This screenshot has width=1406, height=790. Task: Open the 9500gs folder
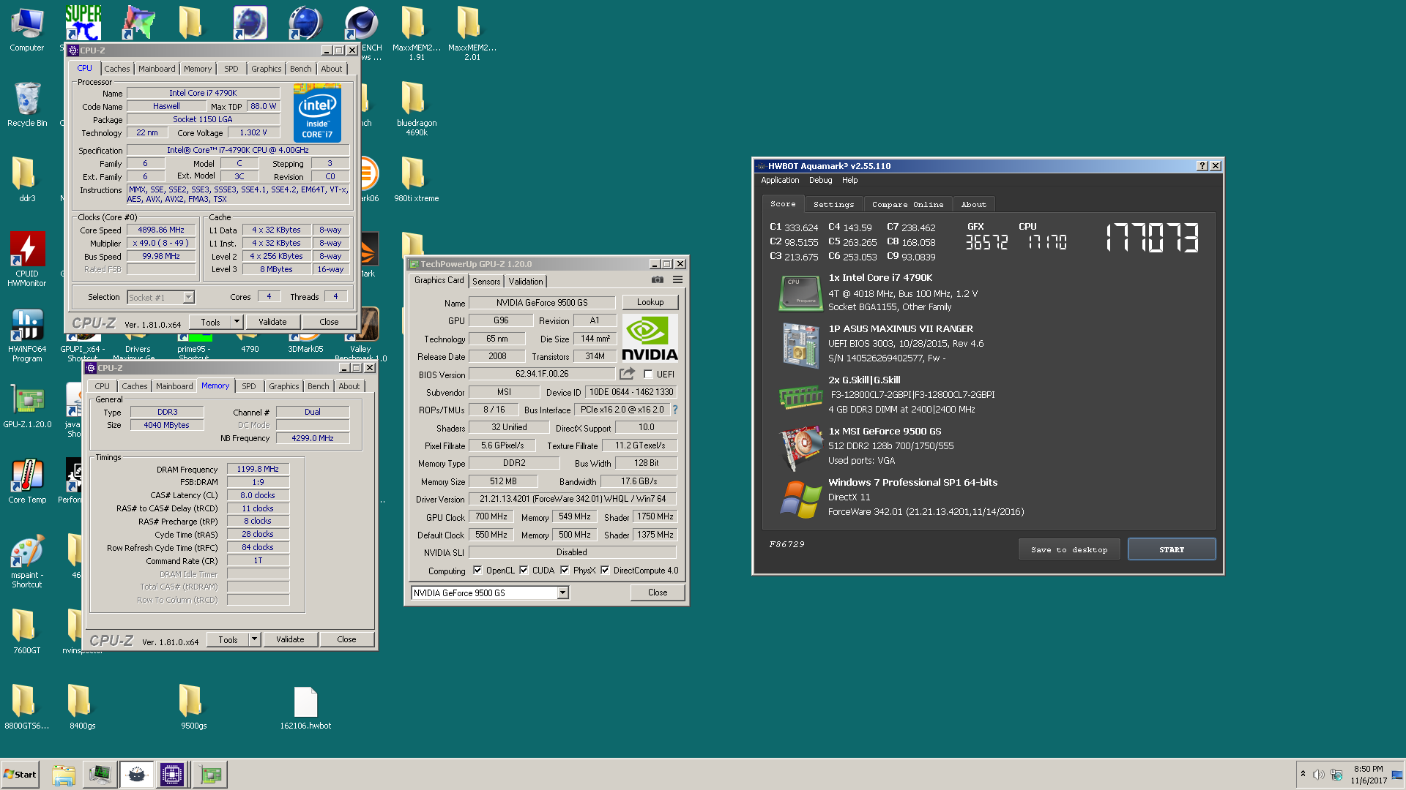[194, 707]
